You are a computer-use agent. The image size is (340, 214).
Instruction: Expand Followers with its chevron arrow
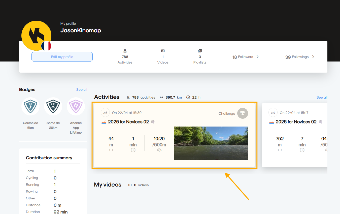coord(257,57)
